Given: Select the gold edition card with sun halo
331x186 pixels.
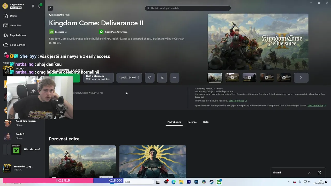Looking at the screenshot, I should pyautogui.click(x=153, y=161).
